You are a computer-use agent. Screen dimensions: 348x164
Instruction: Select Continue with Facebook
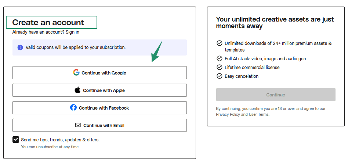99,108
